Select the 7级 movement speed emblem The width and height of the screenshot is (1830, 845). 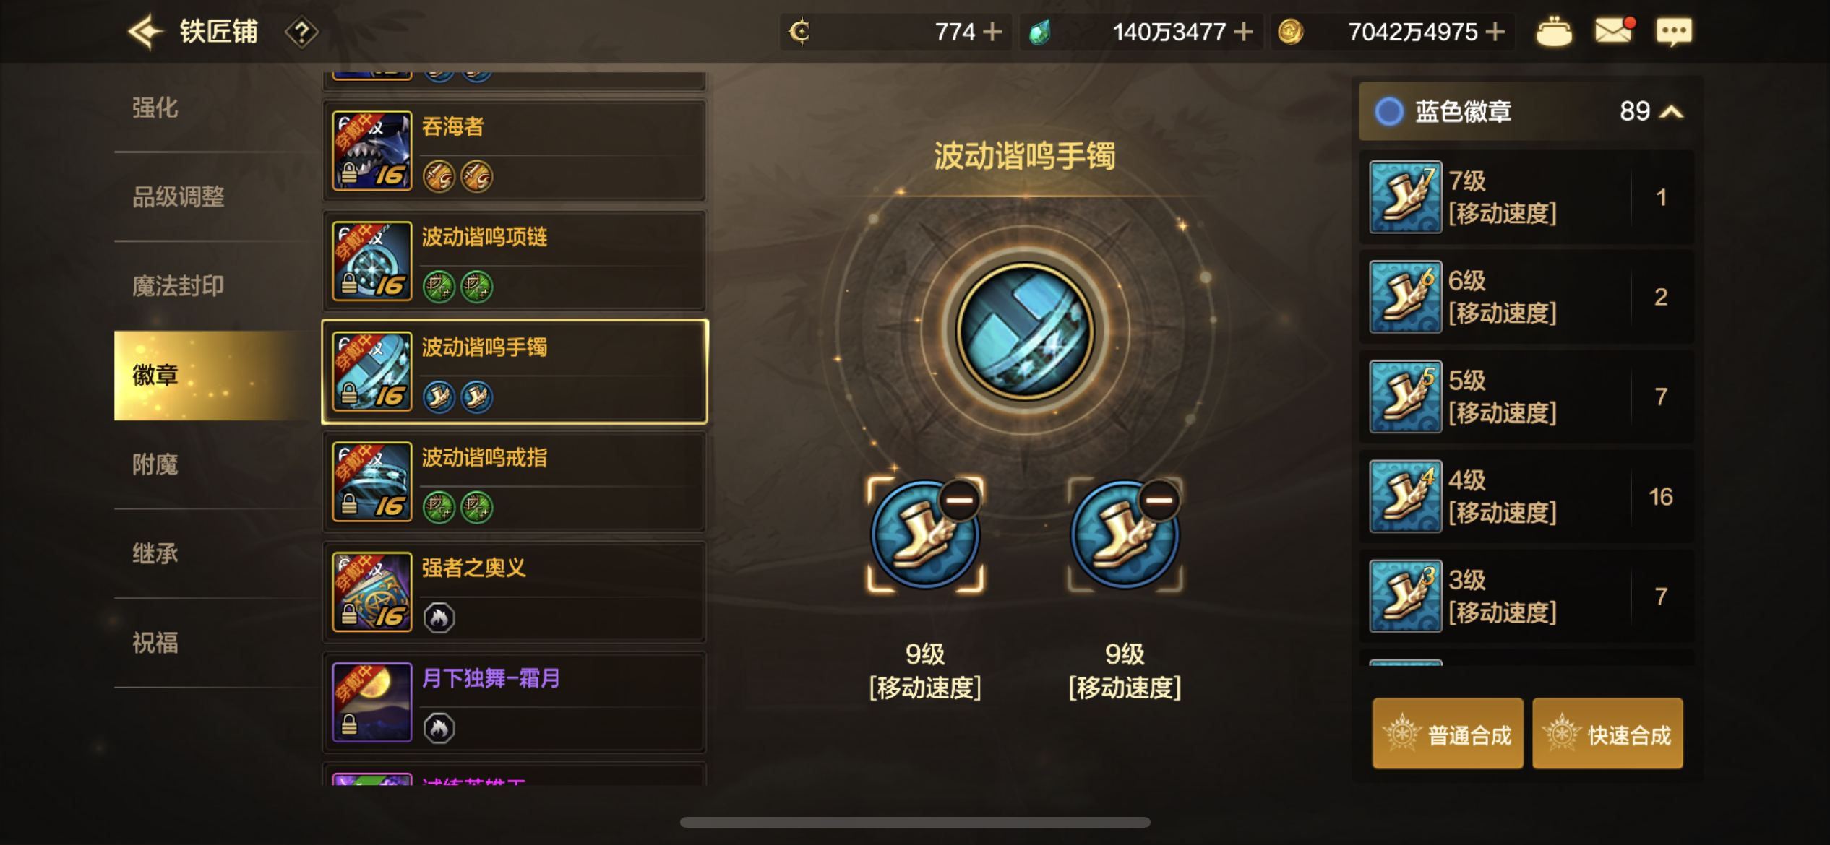(1526, 197)
